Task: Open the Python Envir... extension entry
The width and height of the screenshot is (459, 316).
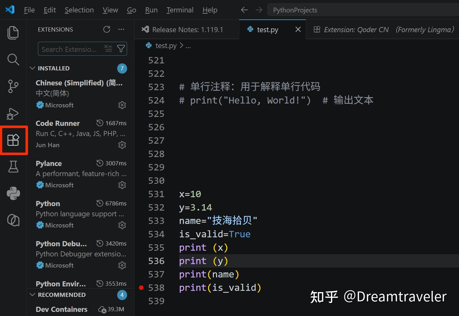Action: click(81, 284)
